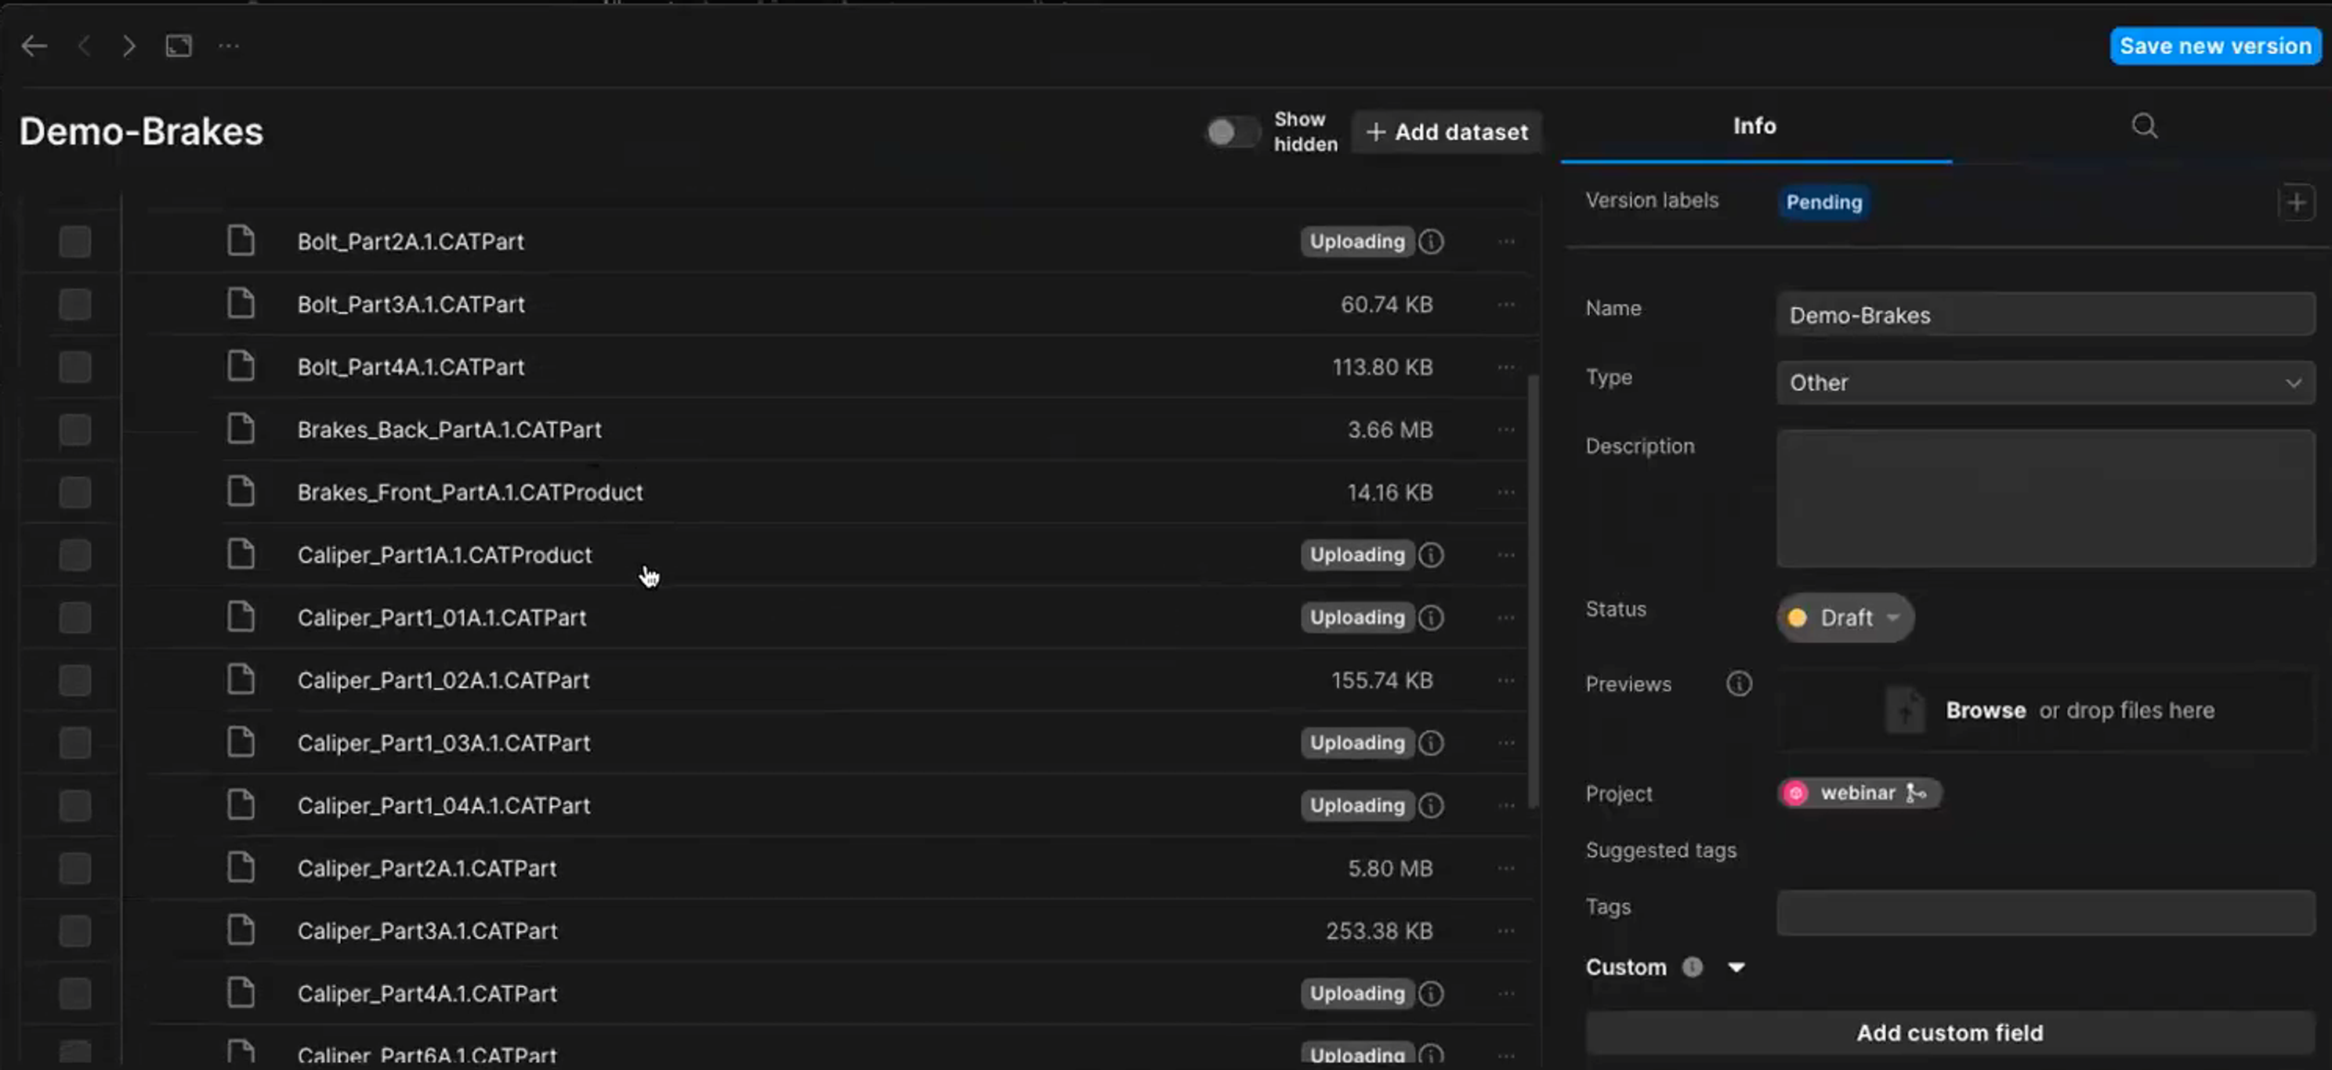This screenshot has width=2332, height=1070.
Task: Check the box for Bolt_Part3A.1.CATPart
Action: tap(75, 304)
